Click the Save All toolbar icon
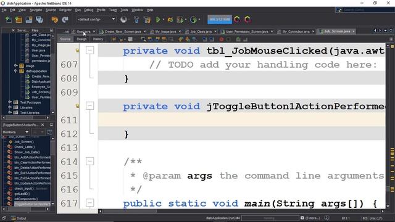Image resolution: width=395 pixels, height=222 pixels. click(39, 19)
